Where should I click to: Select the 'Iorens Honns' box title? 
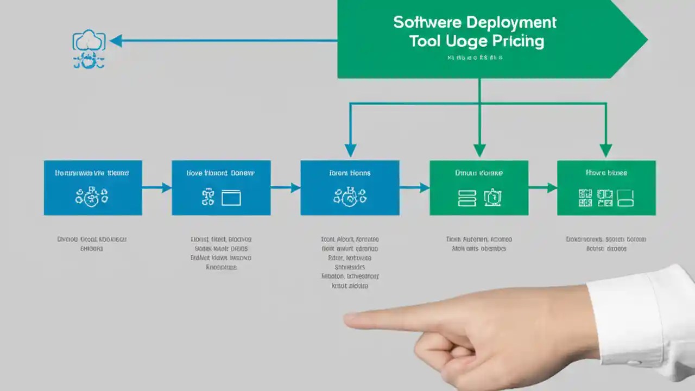click(x=350, y=173)
